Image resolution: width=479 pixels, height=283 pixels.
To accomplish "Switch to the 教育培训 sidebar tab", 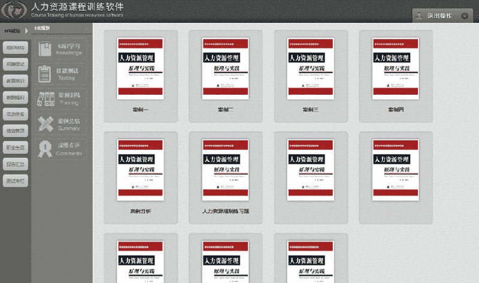I will pyautogui.click(x=16, y=80).
